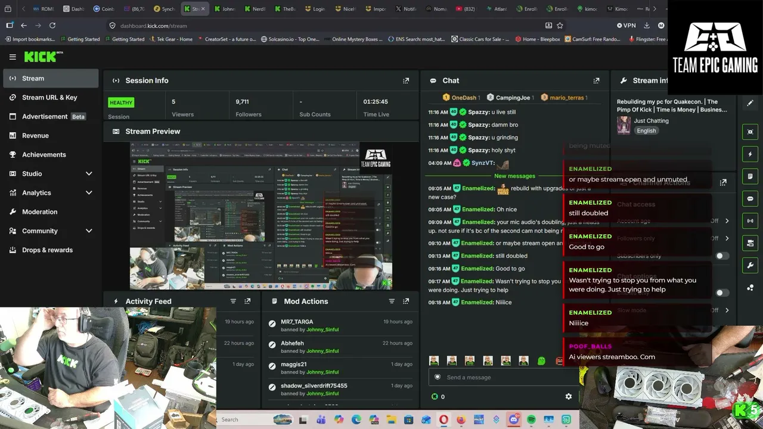This screenshot has height=429, width=763.
Task: Open the Tek Gear - Home bookmark
Action: tap(170, 39)
